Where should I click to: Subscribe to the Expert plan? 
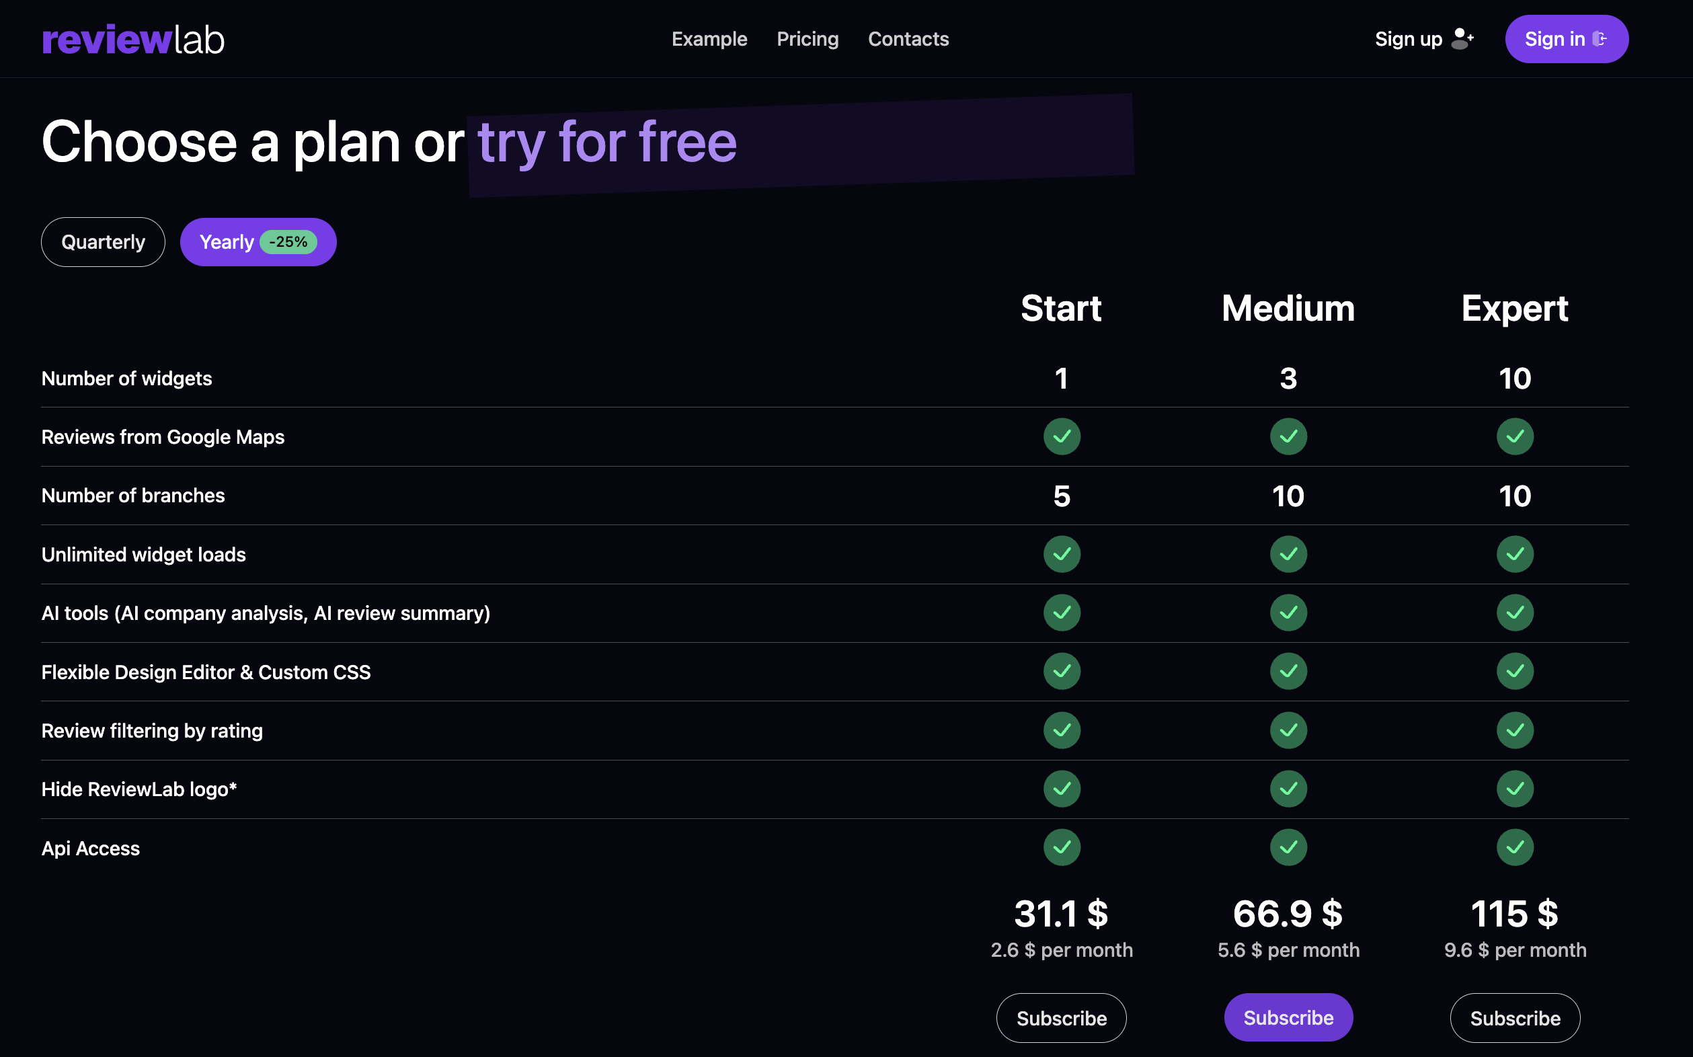coord(1514,1018)
